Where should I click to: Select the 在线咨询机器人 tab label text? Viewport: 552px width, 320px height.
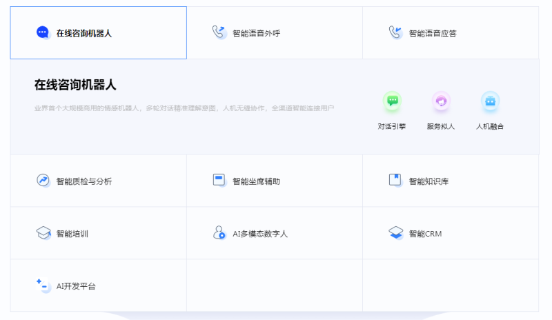tap(84, 33)
